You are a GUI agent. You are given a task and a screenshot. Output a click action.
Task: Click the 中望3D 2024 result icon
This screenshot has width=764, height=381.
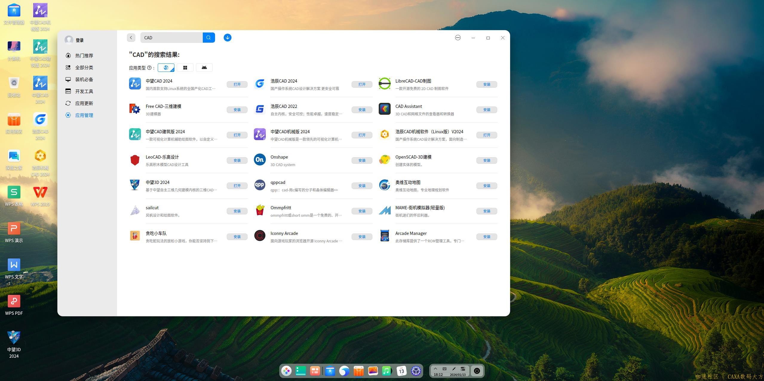coord(135,185)
